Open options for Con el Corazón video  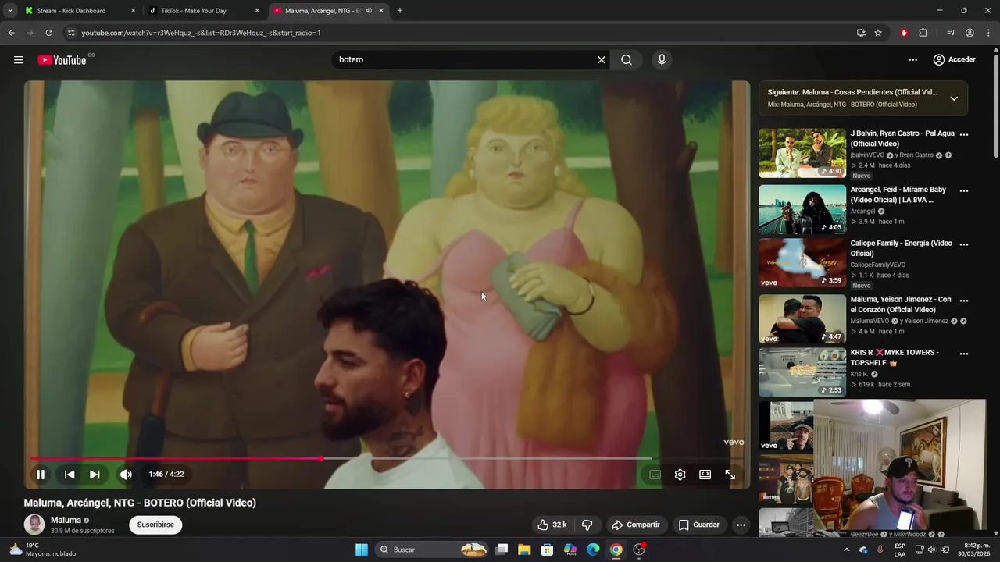point(964,301)
